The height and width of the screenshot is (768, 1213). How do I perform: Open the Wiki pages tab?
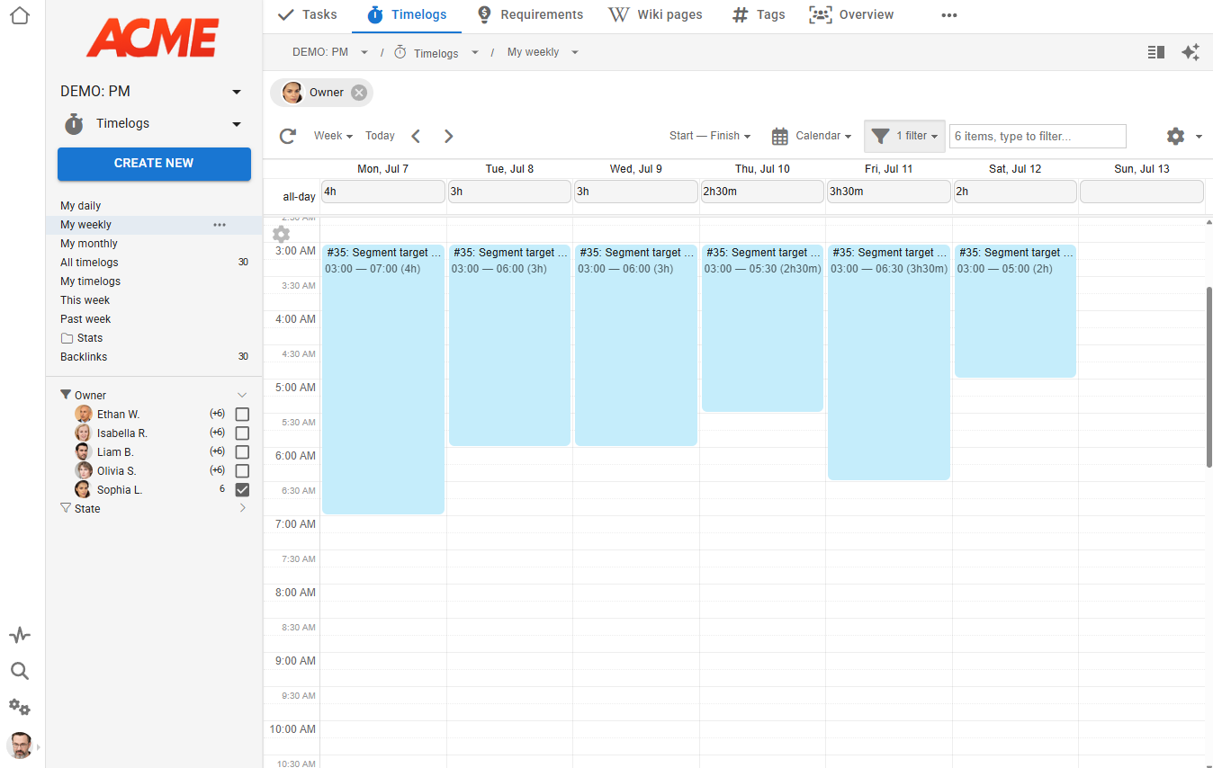654,15
